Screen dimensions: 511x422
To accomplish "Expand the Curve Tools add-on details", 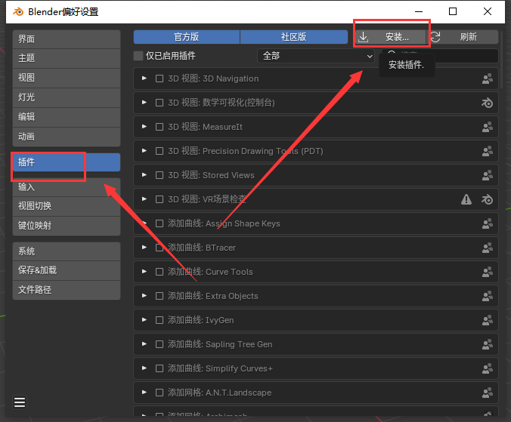I will pyautogui.click(x=144, y=271).
